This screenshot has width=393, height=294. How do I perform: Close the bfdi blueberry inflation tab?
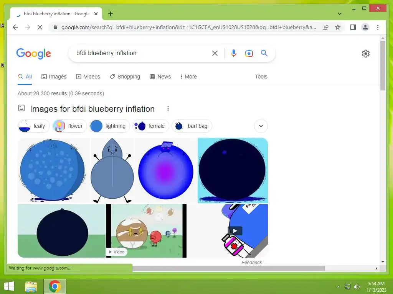[x=96, y=14]
